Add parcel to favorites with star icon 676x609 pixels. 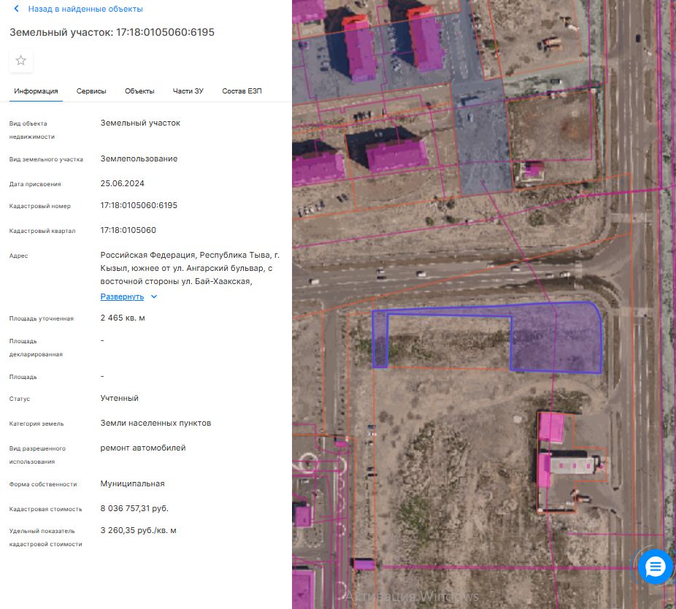21,61
